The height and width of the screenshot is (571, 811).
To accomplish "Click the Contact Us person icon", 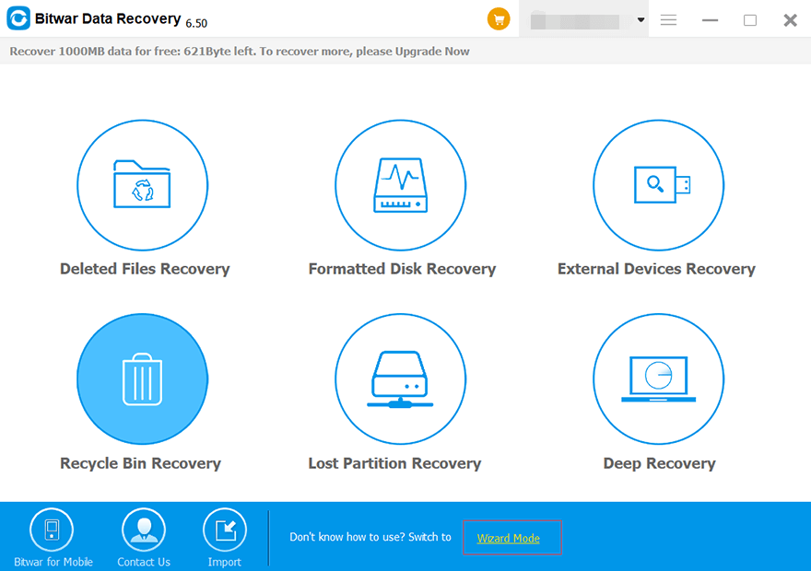I will coord(144,530).
